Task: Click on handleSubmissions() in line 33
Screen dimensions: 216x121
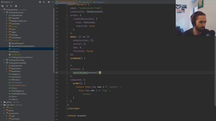Action: coord(86,73)
